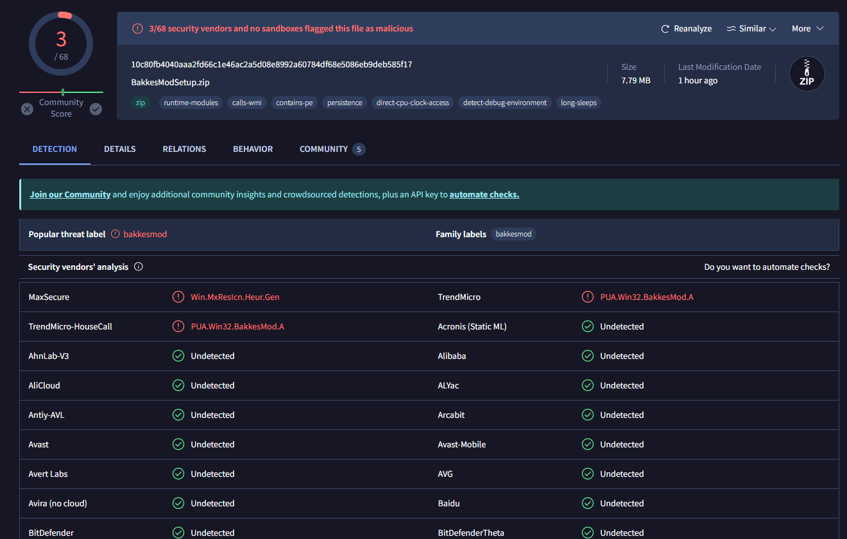Click the MaxSecure vendor name

(49, 297)
